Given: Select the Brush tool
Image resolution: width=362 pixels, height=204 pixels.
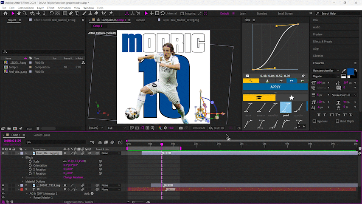Looking at the screenshot, I should pyautogui.click(x=84, y=14).
